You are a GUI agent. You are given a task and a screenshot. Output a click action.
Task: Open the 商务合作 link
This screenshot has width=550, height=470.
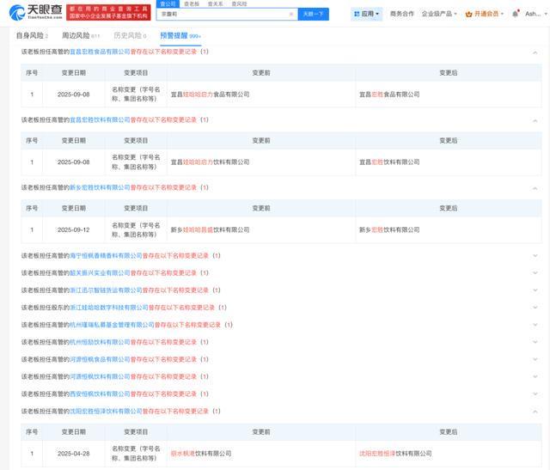[x=401, y=14]
